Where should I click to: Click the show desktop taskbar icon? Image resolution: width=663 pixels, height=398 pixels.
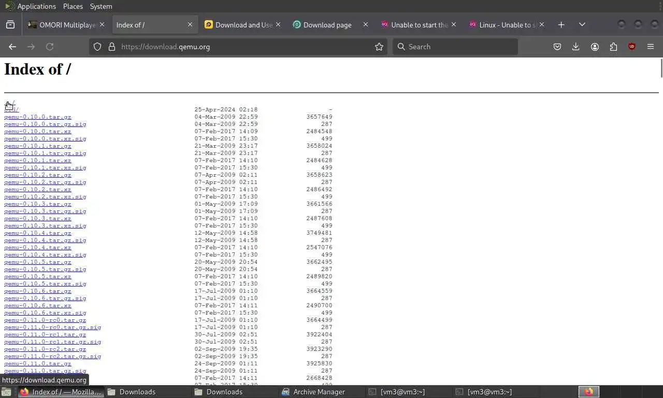(x=6, y=392)
